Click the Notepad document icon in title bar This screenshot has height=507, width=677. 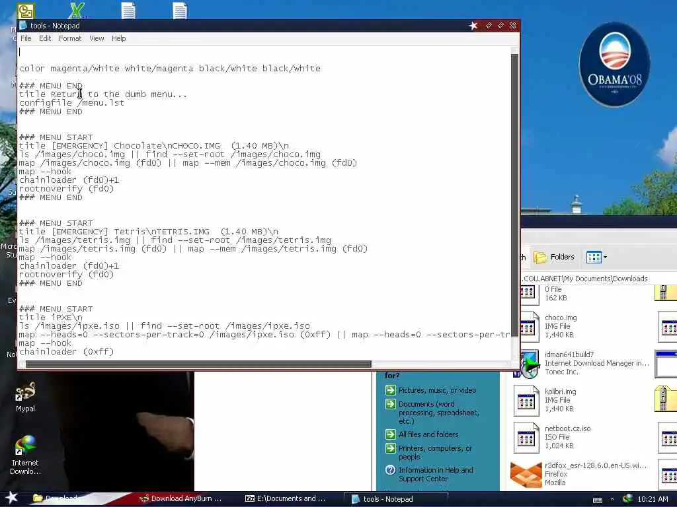click(x=23, y=26)
